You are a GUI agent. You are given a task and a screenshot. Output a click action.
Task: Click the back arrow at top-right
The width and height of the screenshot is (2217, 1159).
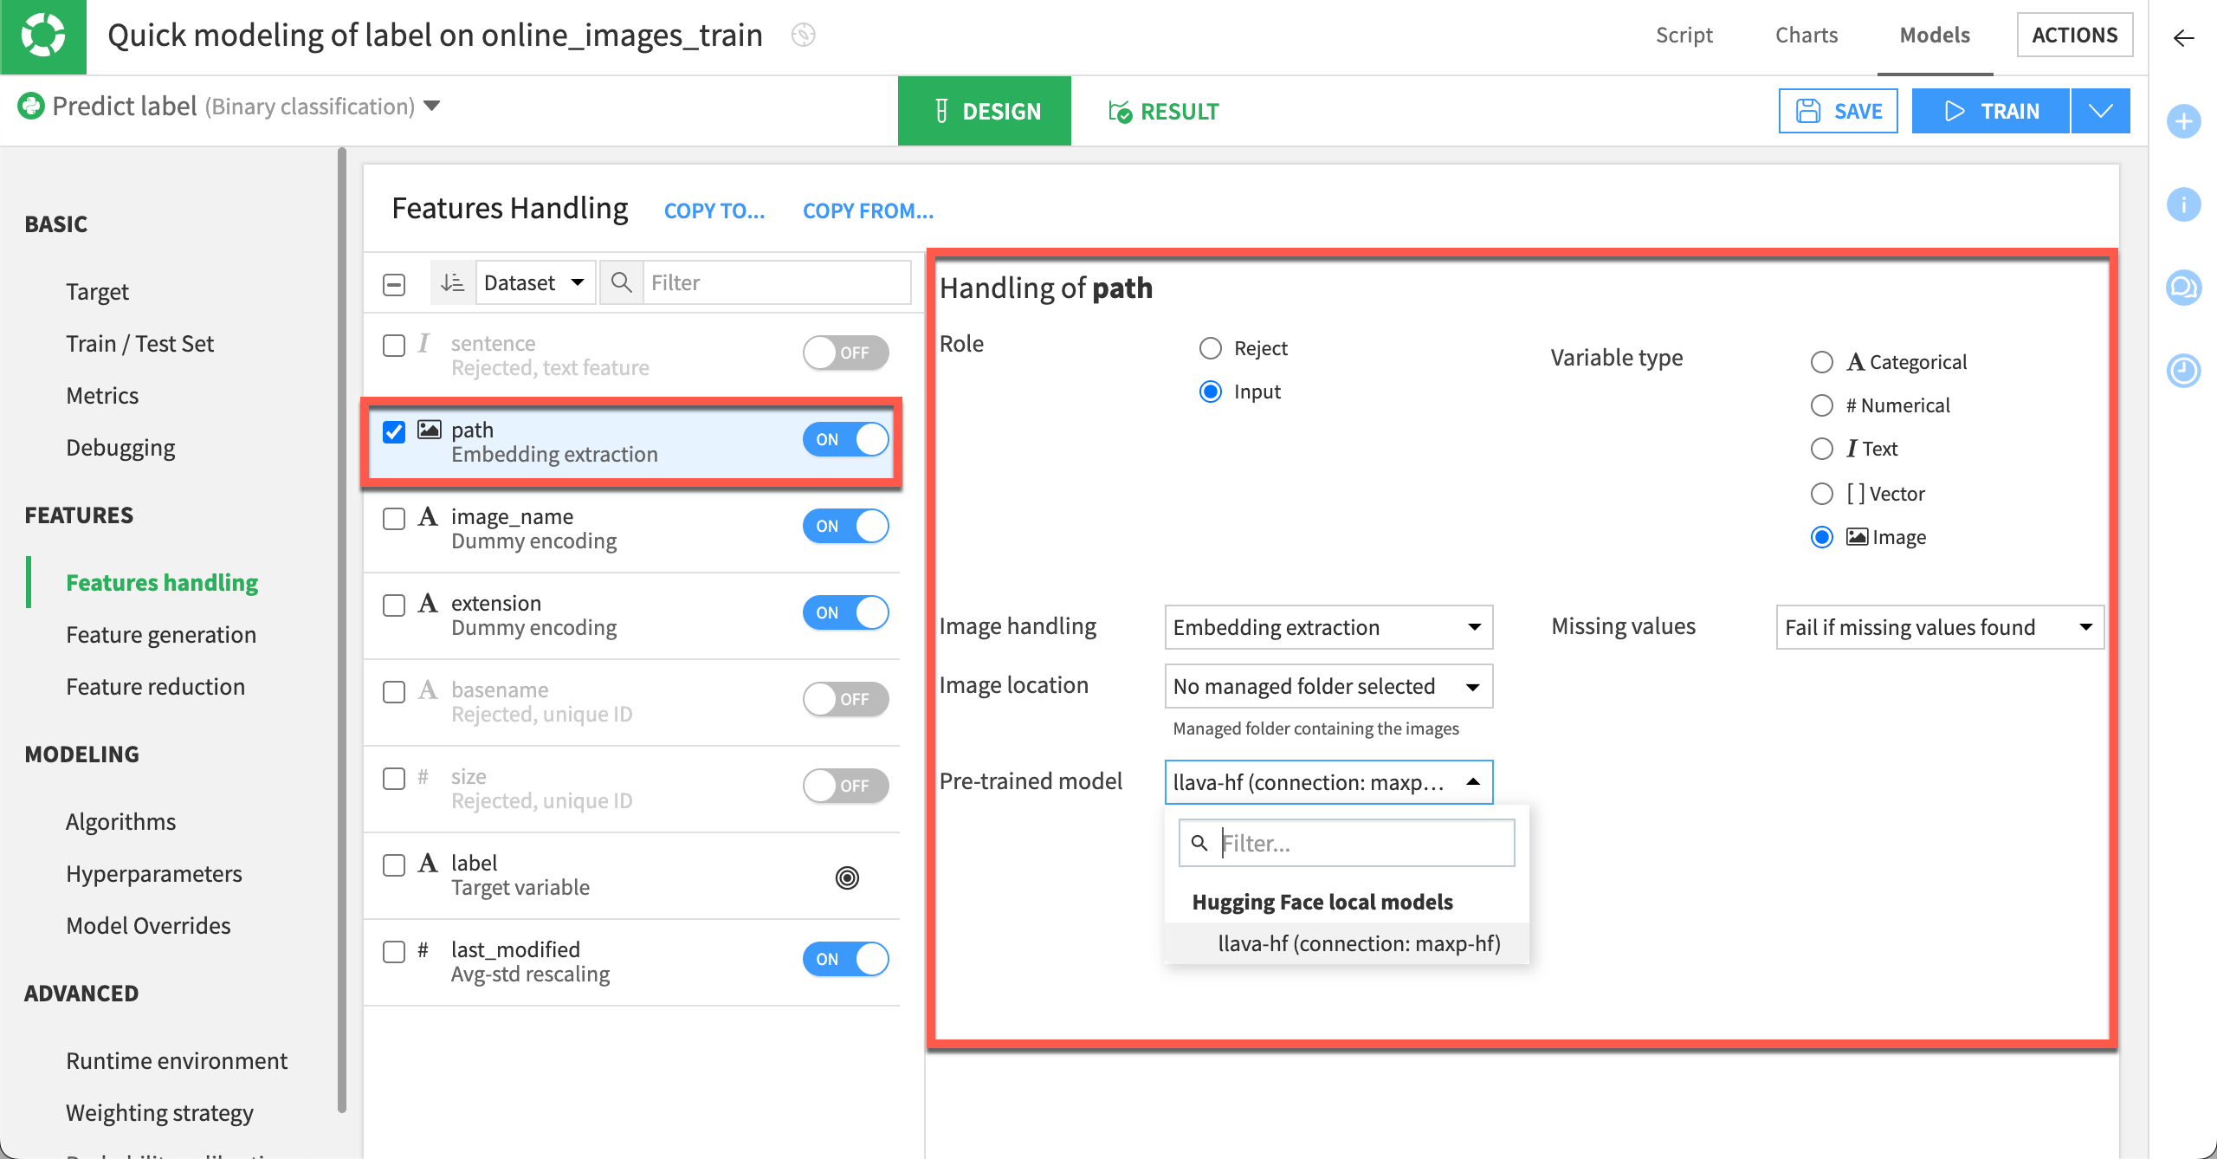[x=2183, y=37]
